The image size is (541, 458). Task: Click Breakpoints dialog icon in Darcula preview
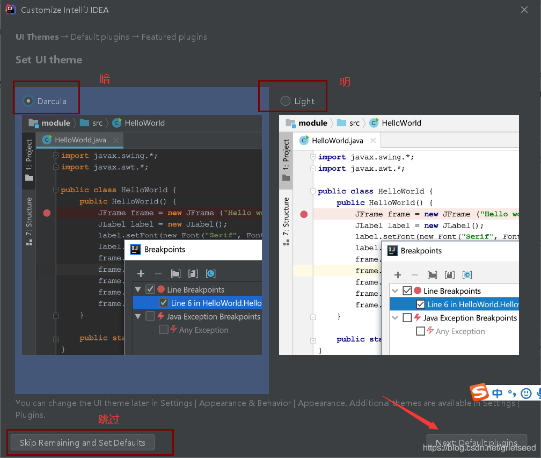135,249
